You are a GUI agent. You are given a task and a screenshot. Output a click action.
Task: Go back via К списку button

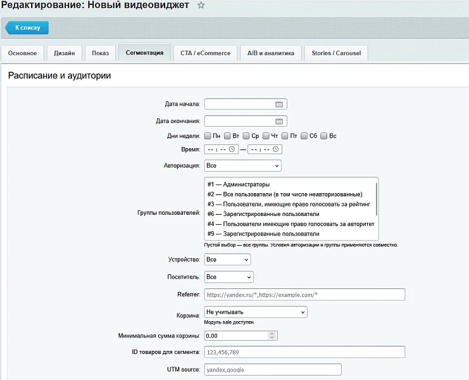[27, 27]
